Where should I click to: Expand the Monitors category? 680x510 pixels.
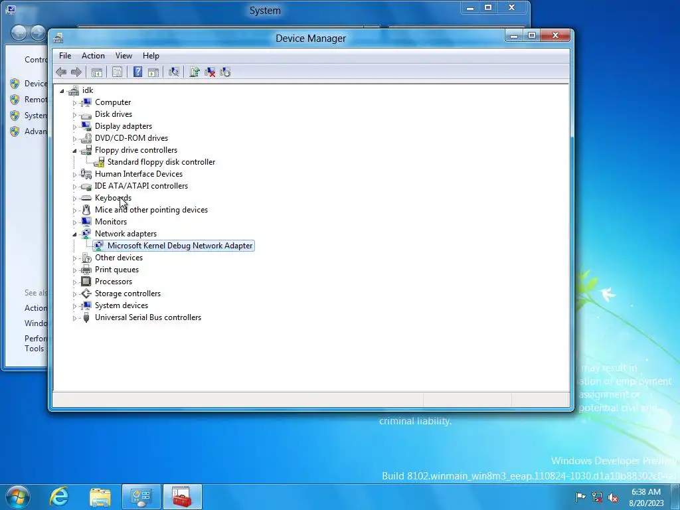[x=74, y=222]
